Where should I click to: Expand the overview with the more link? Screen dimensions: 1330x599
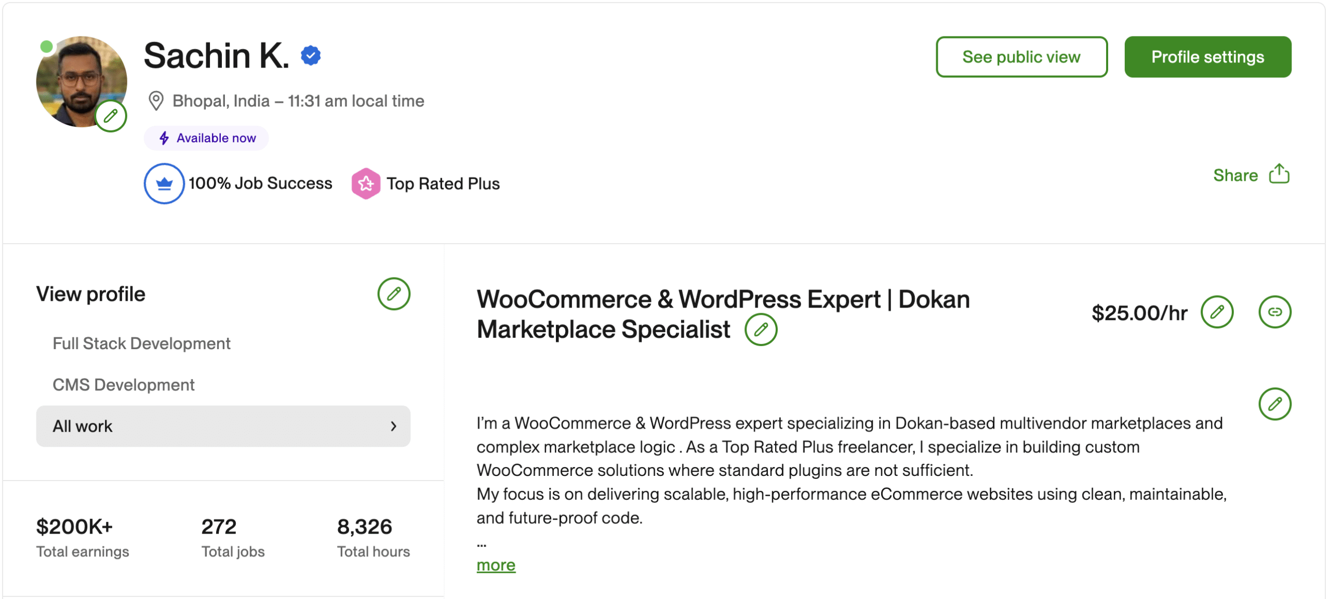[496, 565]
